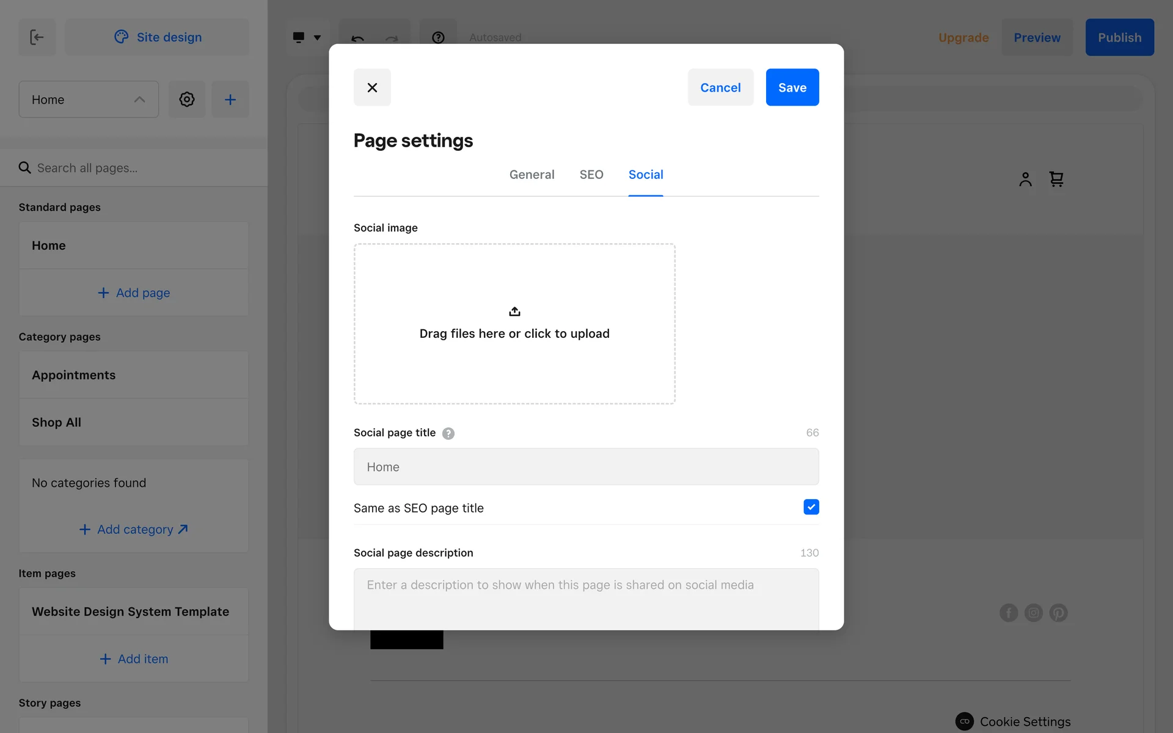Click Social page title help tooltip icon
The width and height of the screenshot is (1173, 733).
448,433
